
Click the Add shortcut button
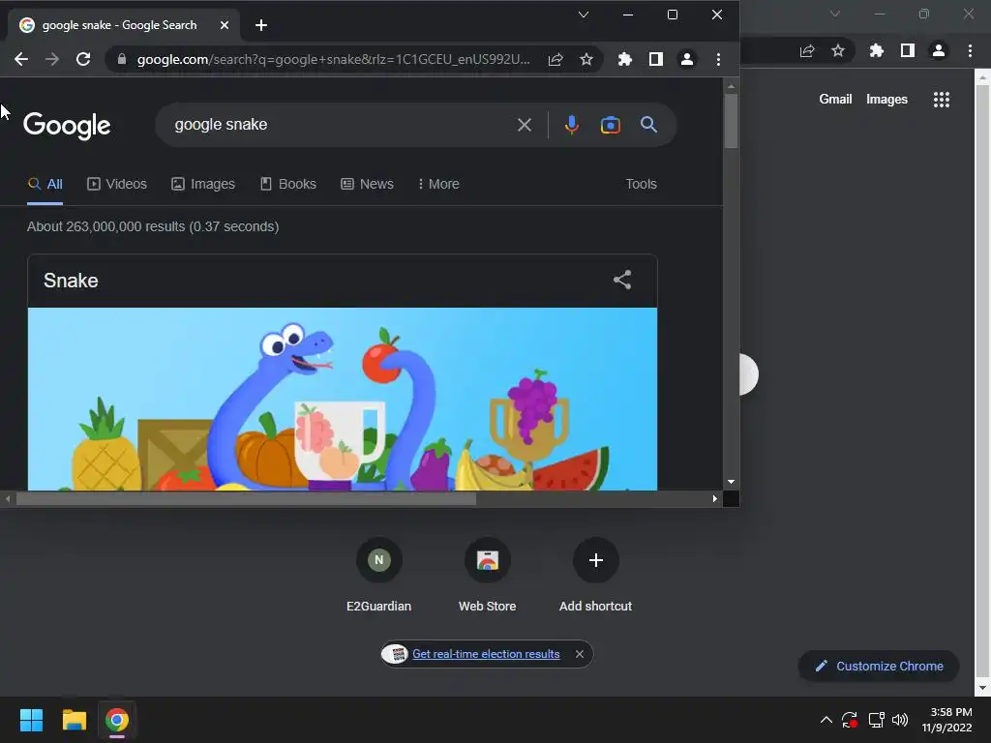pos(595,575)
